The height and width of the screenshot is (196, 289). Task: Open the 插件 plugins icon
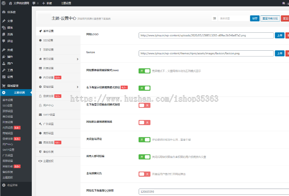[x=4, y=57]
